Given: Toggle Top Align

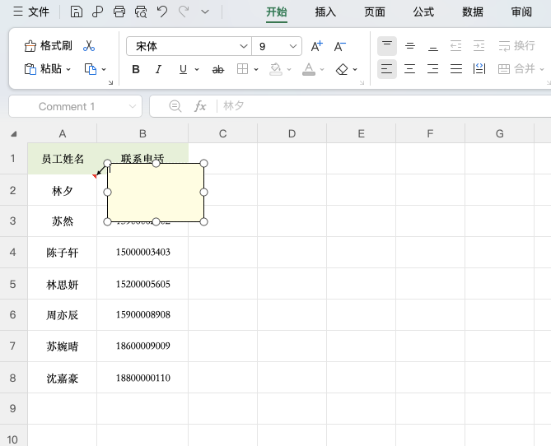Looking at the screenshot, I should click(x=387, y=45).
